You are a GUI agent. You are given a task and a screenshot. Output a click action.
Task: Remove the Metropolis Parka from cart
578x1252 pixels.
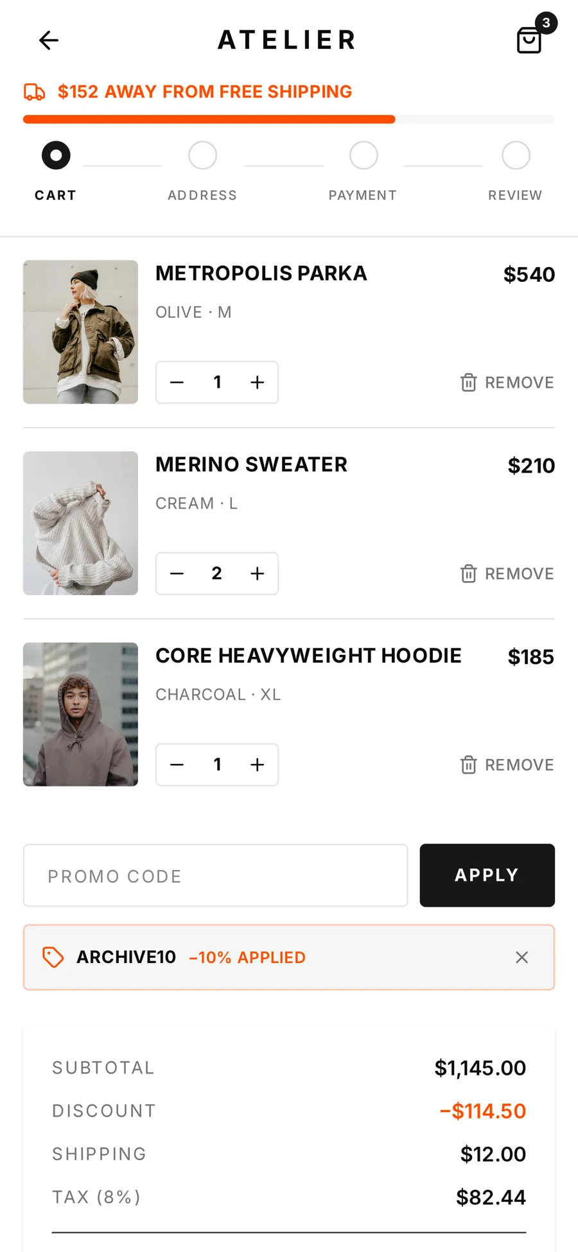pyautogui.click(x=507, y=383)
